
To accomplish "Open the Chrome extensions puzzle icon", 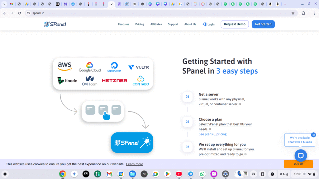I will (x=303, y=13).
